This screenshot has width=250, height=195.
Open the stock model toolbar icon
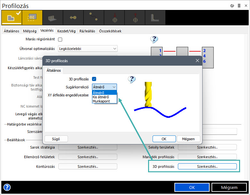point(53,18)
